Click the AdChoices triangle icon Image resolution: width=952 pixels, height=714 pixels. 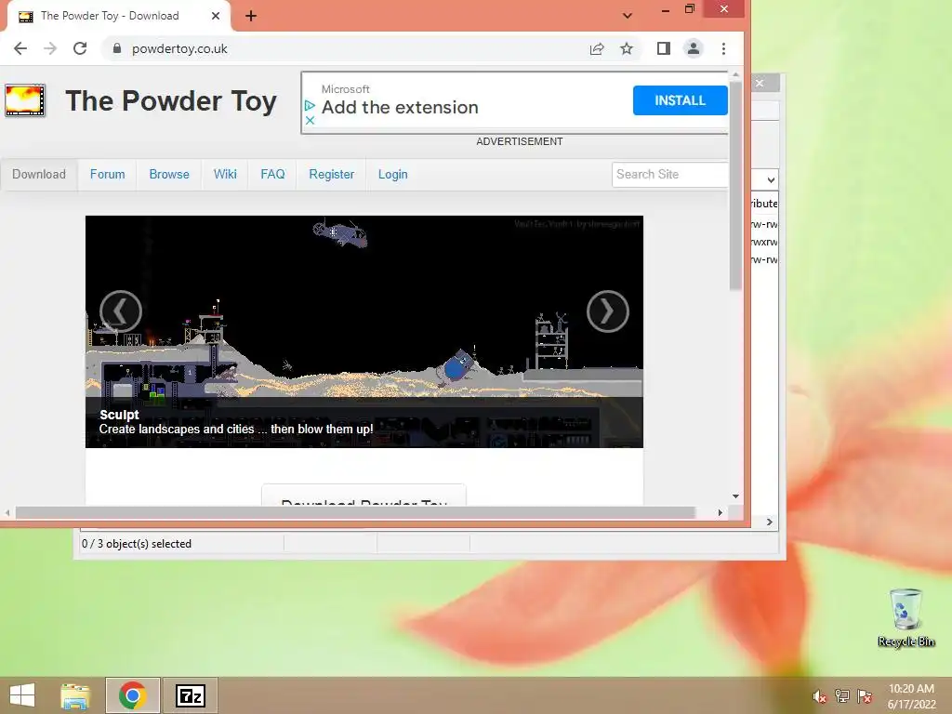310,106
